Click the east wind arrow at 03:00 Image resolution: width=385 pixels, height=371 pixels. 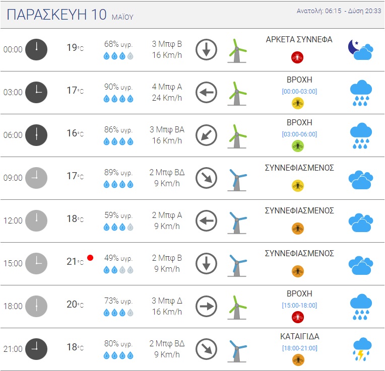(x=206, y=93)
